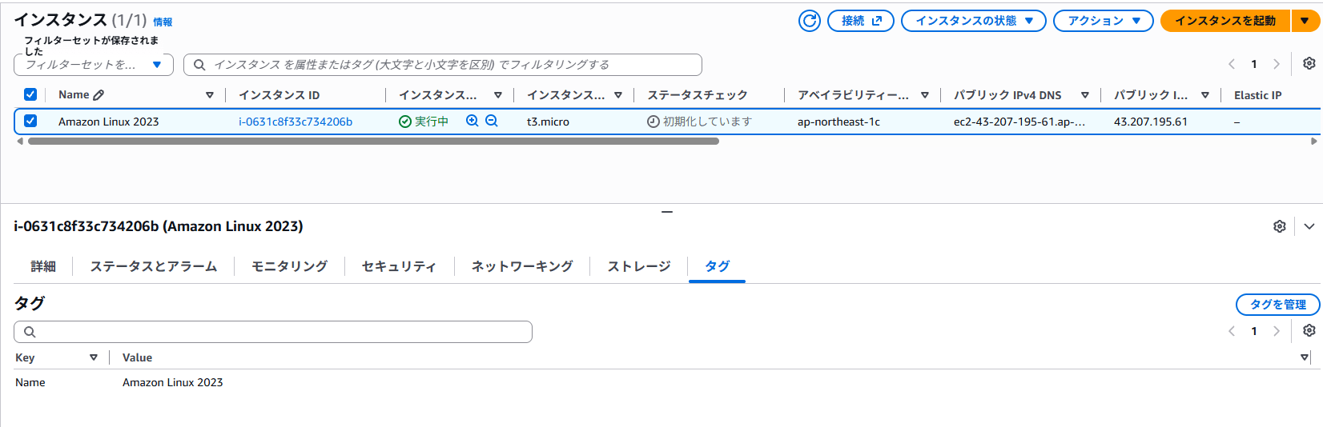Sort tags by Key column arrow

click(x=94, y=357)
